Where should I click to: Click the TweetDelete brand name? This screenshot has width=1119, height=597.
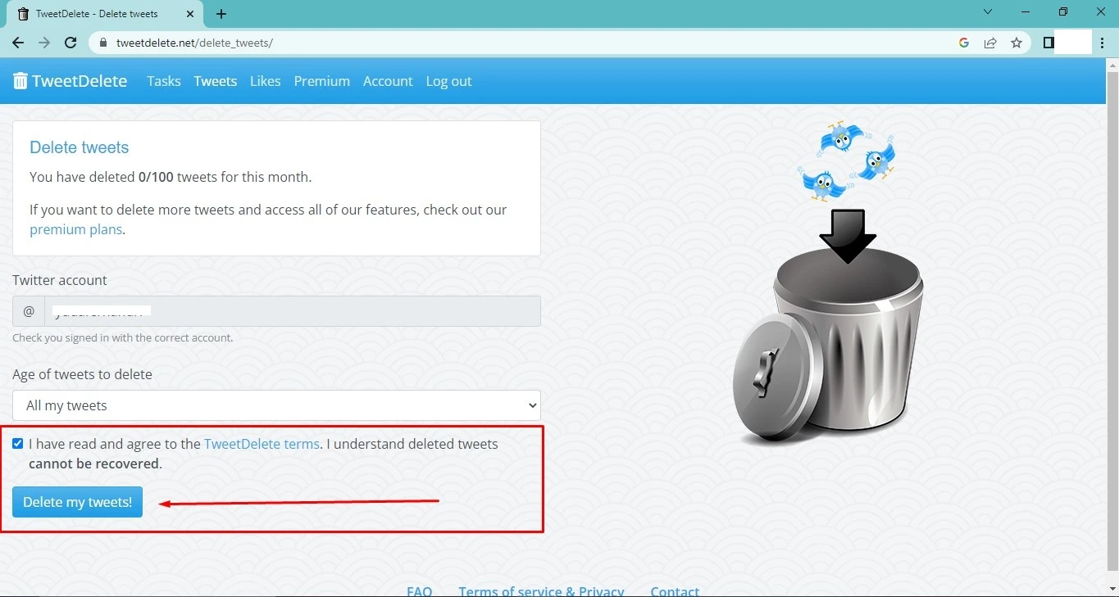click(x=80, y=81)
